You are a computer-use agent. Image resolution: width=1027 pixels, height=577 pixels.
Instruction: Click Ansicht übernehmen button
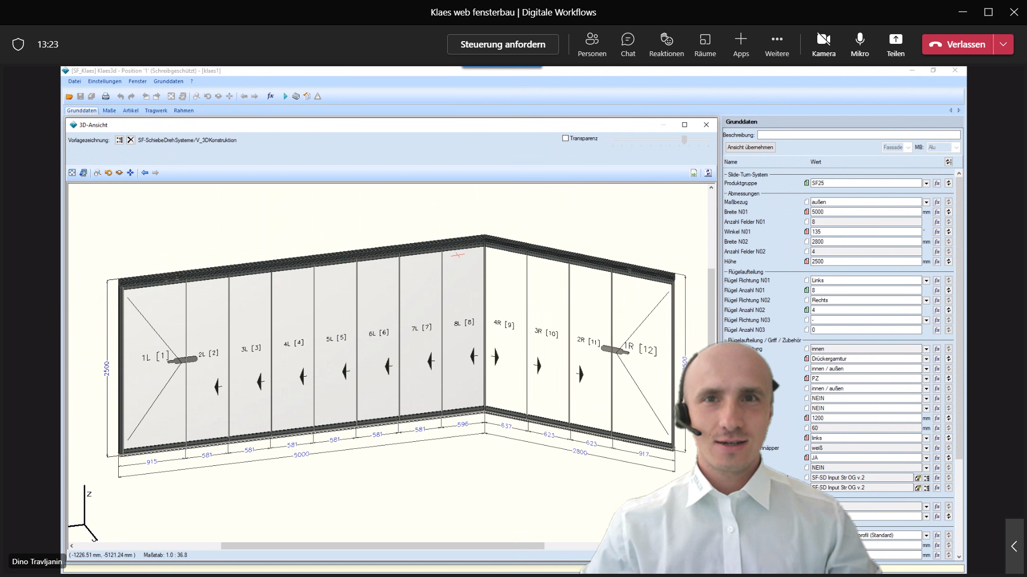pyautogui.click(x=750, y=147)
